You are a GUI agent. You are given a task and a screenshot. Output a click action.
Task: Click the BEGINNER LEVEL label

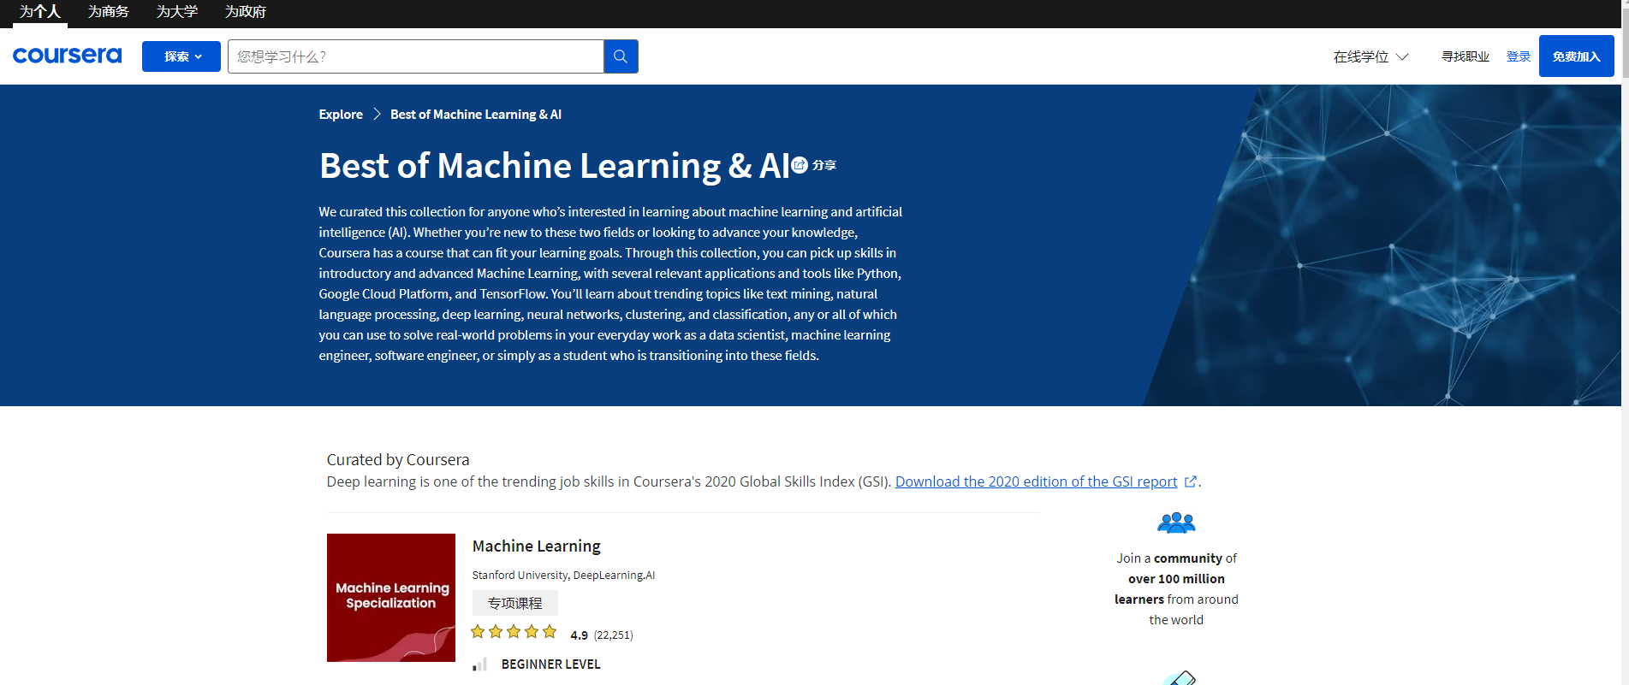click(551, 664)
